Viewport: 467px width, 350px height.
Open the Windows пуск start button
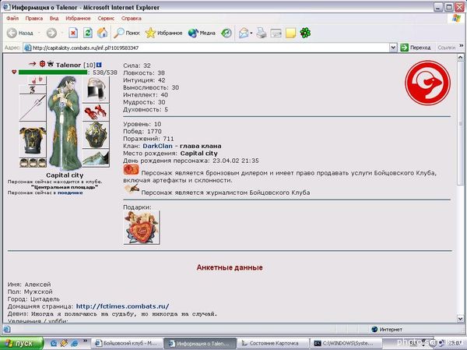click(x=22, y=344)
